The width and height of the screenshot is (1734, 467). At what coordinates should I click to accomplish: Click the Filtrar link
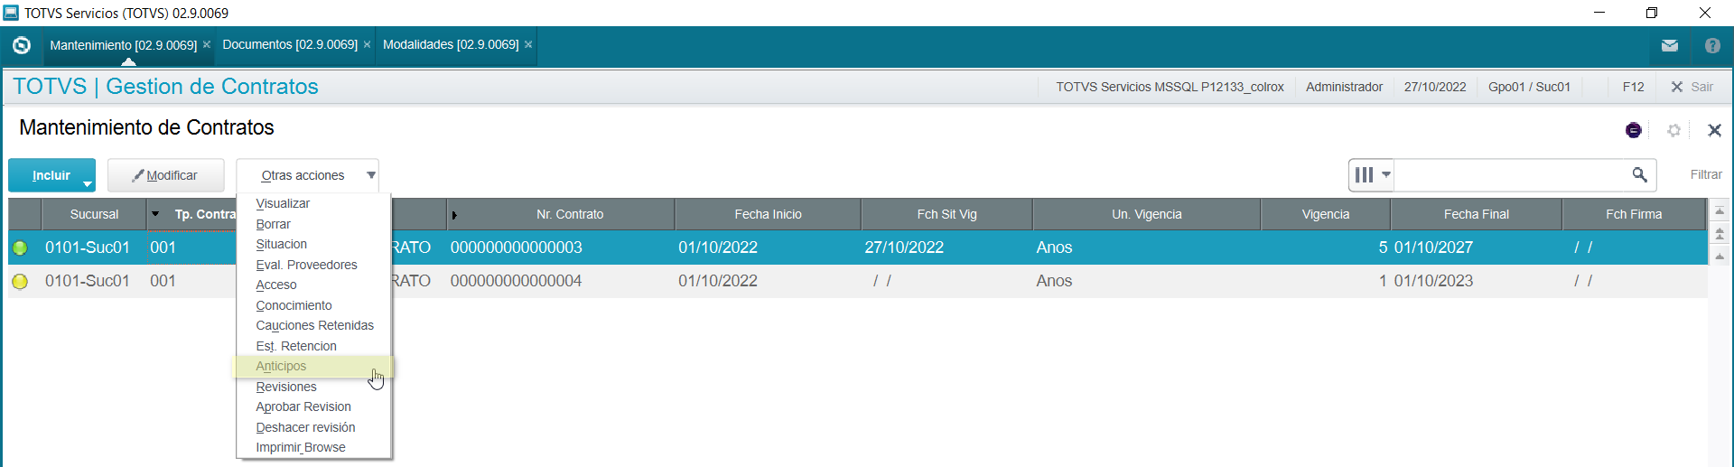pyautogui.click(x=1706, y=174)
